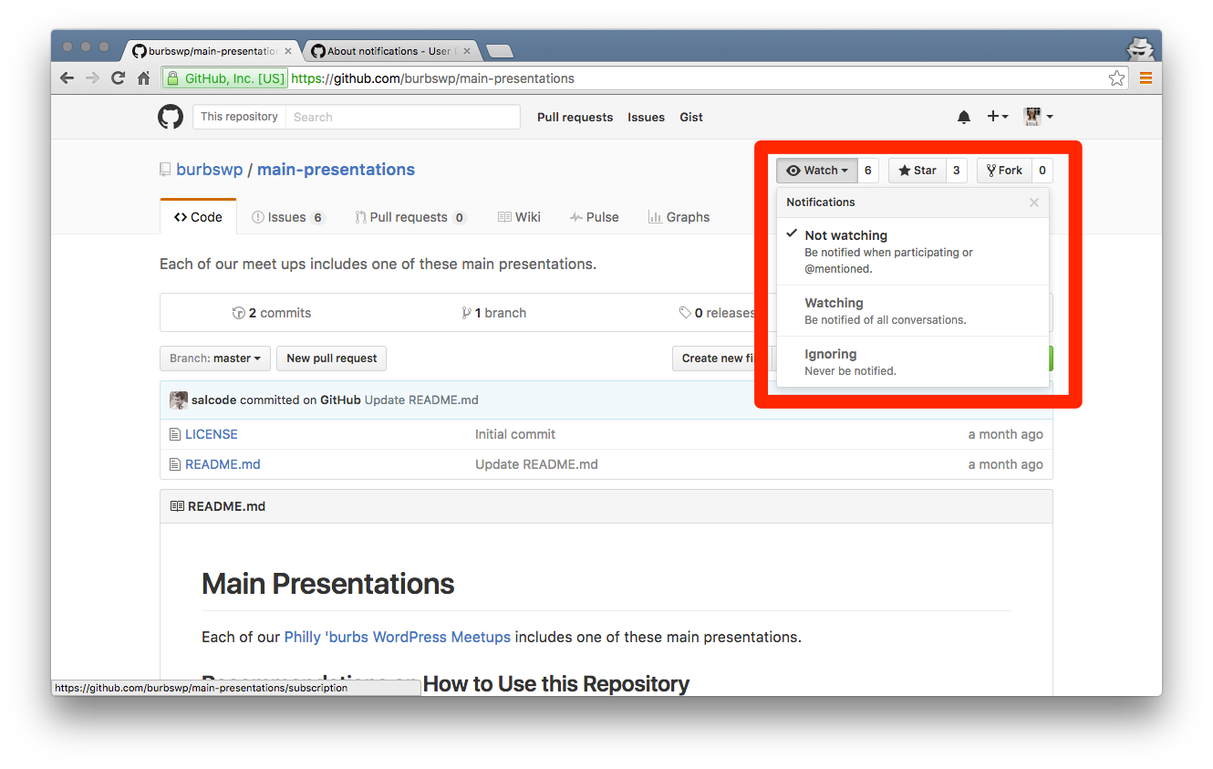Click the browser home icon
The image size is (1213, 769).
pyautogui.click(x=143, y=78)
